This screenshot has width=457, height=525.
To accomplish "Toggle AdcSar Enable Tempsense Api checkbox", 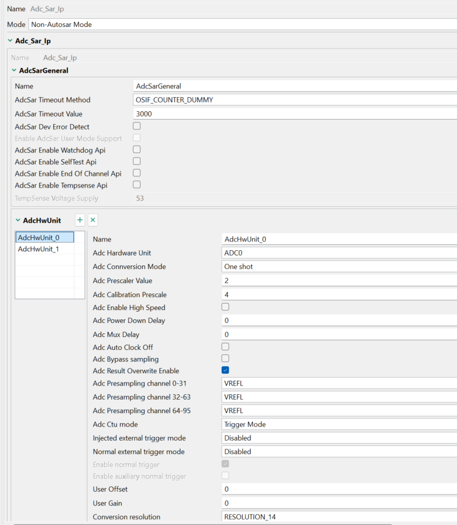I will pyautogui.click(x=137, y=185).
